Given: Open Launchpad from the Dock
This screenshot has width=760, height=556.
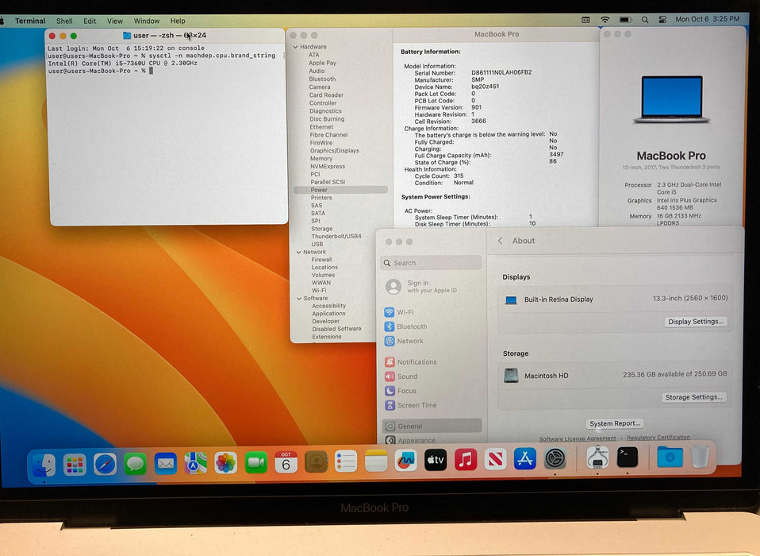Looking at the screenshot, I should coord(75,464).
